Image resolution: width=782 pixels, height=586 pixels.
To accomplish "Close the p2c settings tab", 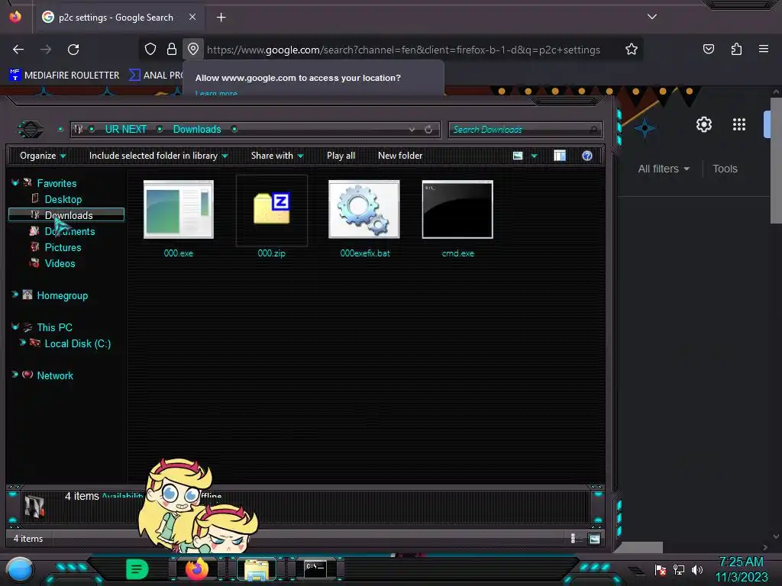I will coord(192,17).
